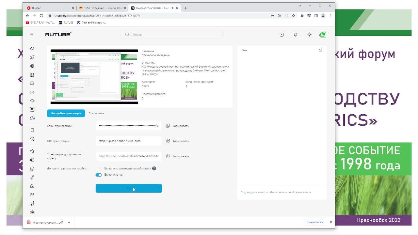This screenshot has height=235, width=418.
Task: Click the stream URL rtmp field
Action: 129,141
